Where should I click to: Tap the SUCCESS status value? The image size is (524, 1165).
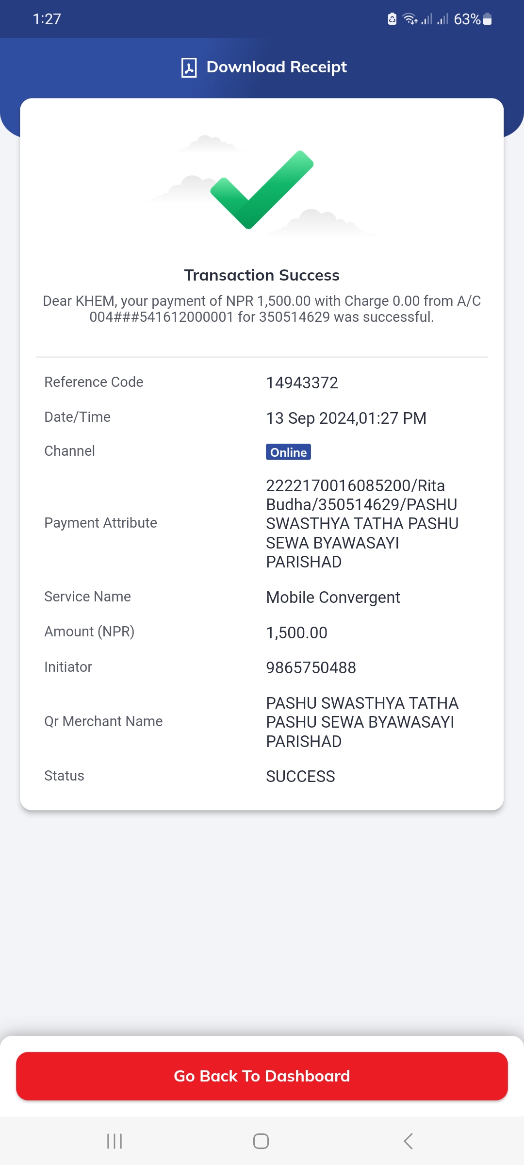tap(300, 777)
